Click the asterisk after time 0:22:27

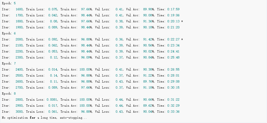coord(182,40)
